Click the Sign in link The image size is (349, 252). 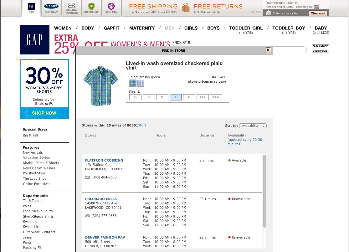293,3
